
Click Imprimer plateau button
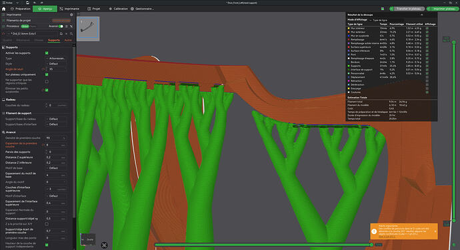click(445, 9)
